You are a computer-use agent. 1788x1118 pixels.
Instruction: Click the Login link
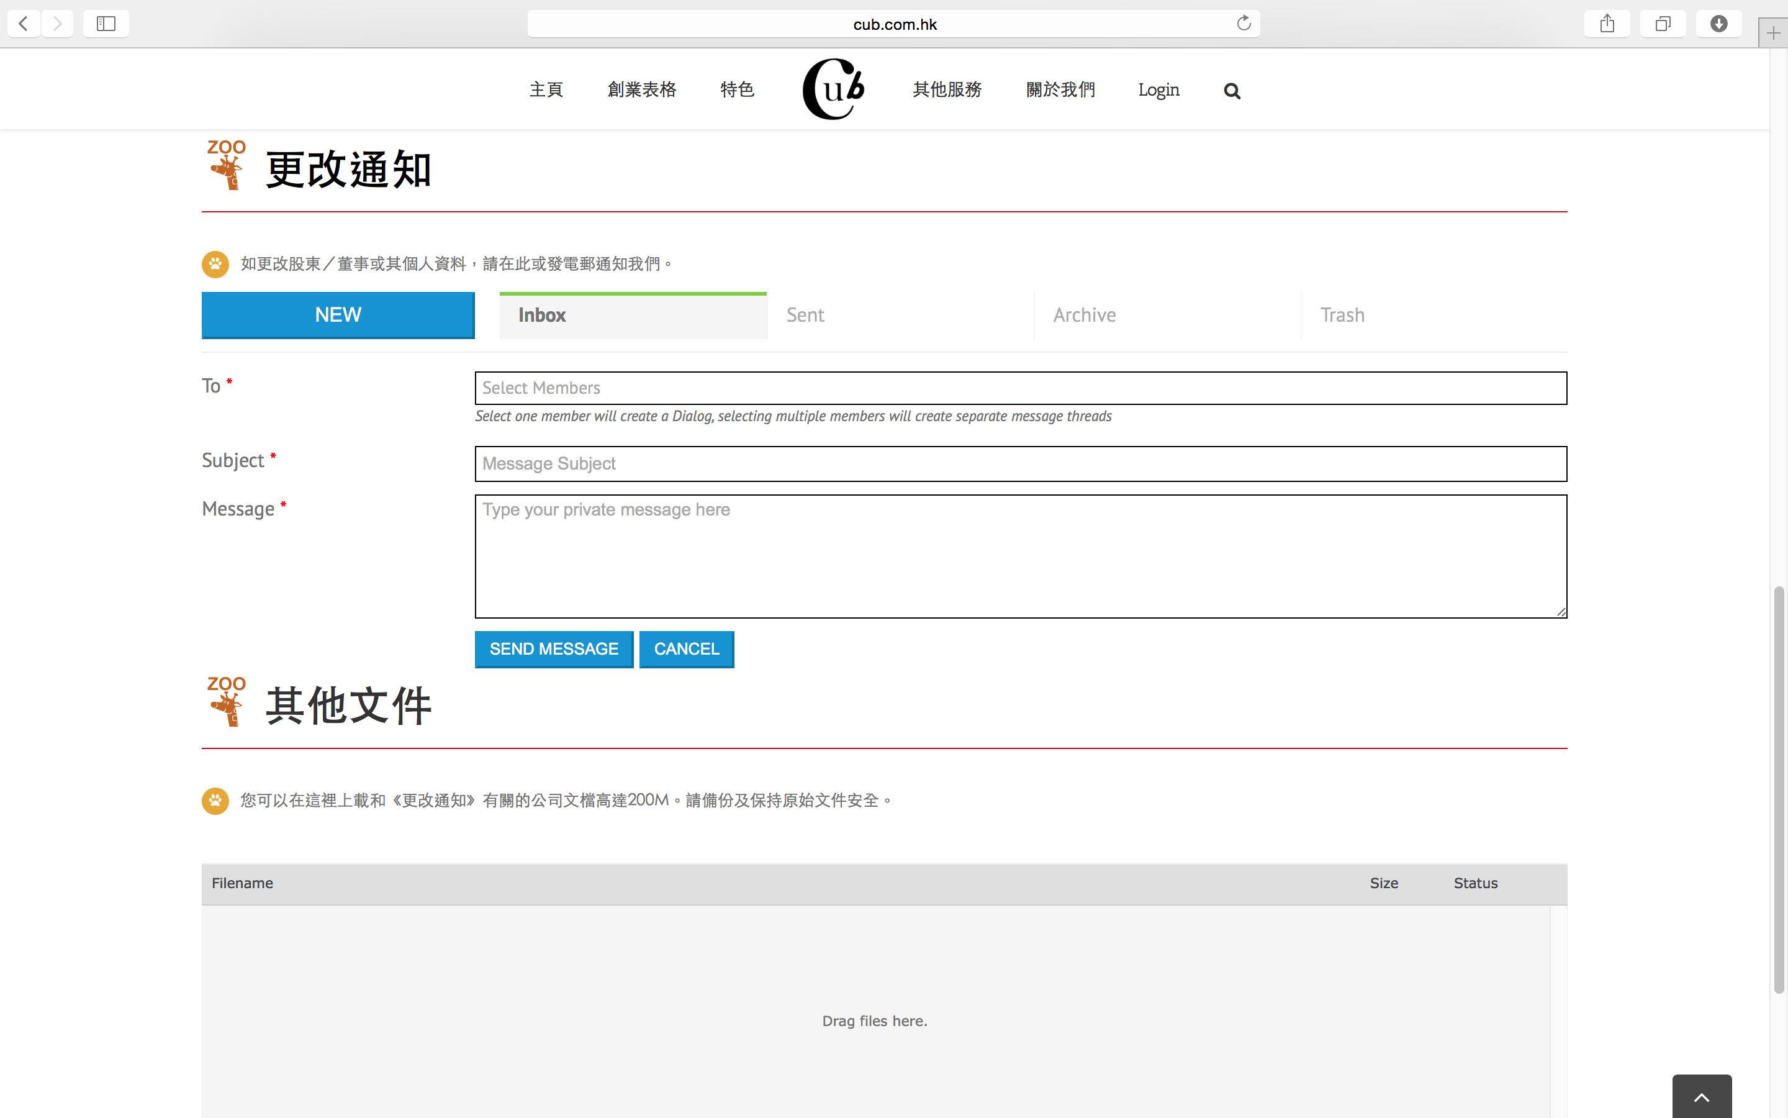tap(1158, 90)
